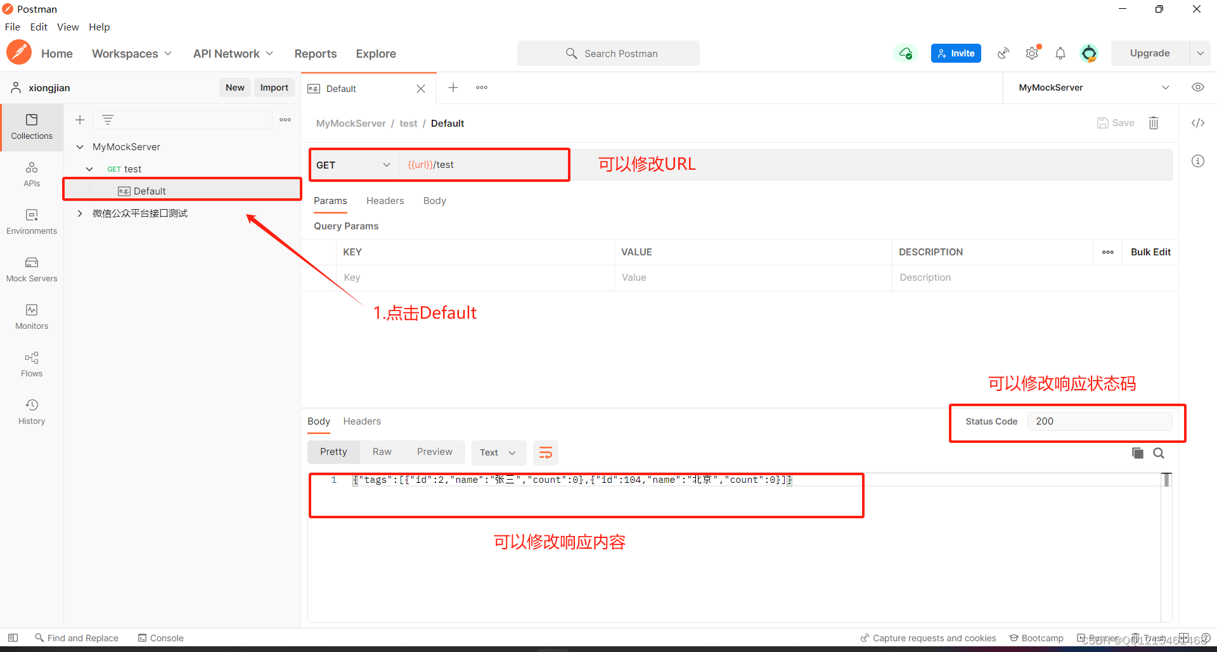Click the Search Postman field

608,53
